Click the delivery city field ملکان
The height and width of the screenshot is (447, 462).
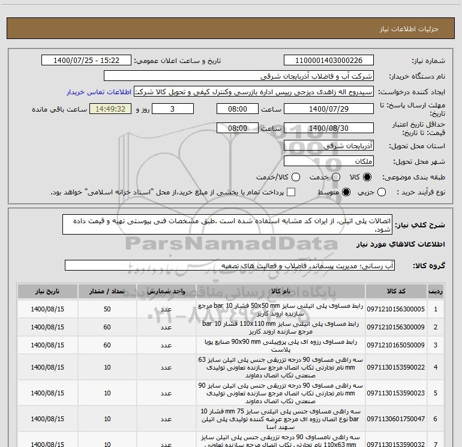[329, 161]
